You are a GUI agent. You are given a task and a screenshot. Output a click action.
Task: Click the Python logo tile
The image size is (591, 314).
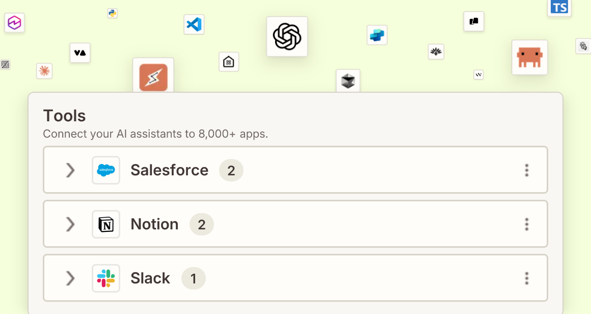pyautogui.click(x=112, y=13)
